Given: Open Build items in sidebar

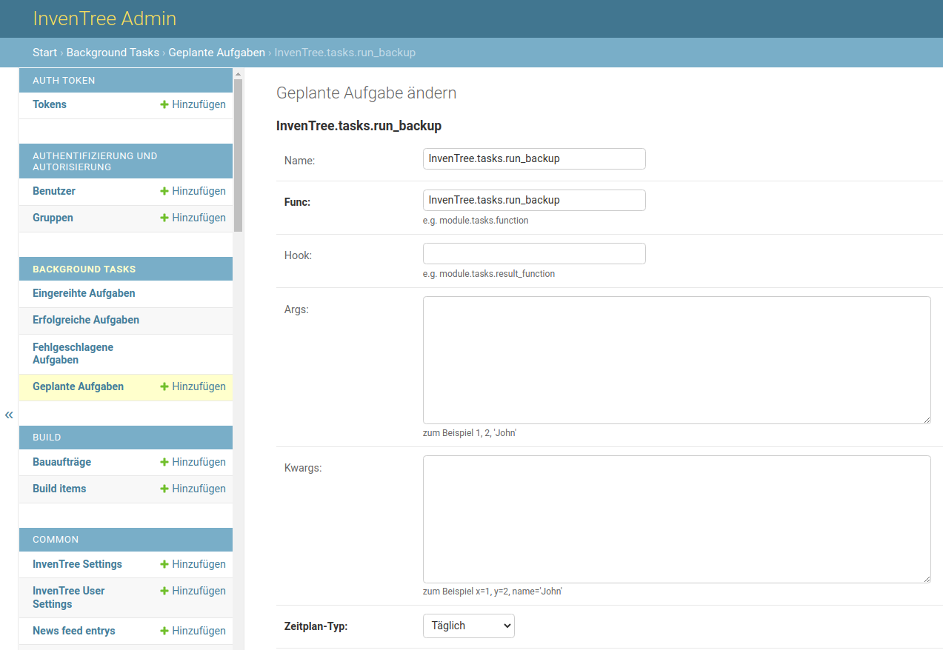Looking at the screenshot, I should click(59, 489).
